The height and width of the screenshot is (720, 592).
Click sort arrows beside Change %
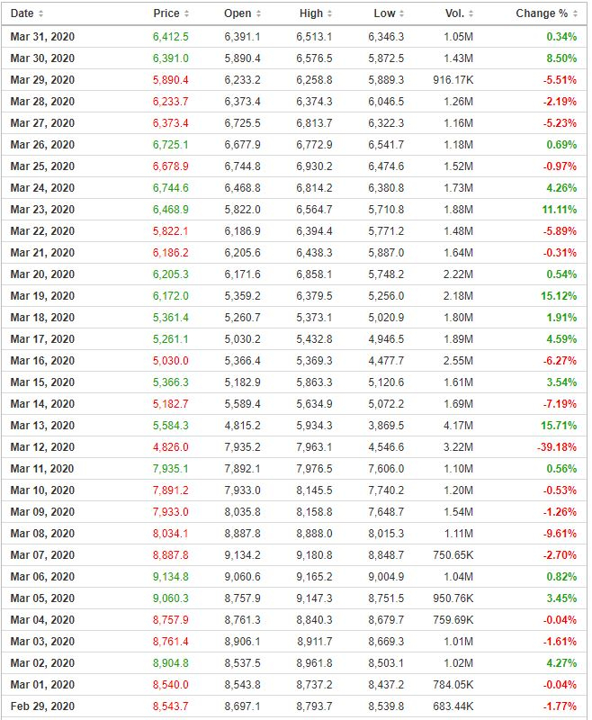(x=575, y=13)
